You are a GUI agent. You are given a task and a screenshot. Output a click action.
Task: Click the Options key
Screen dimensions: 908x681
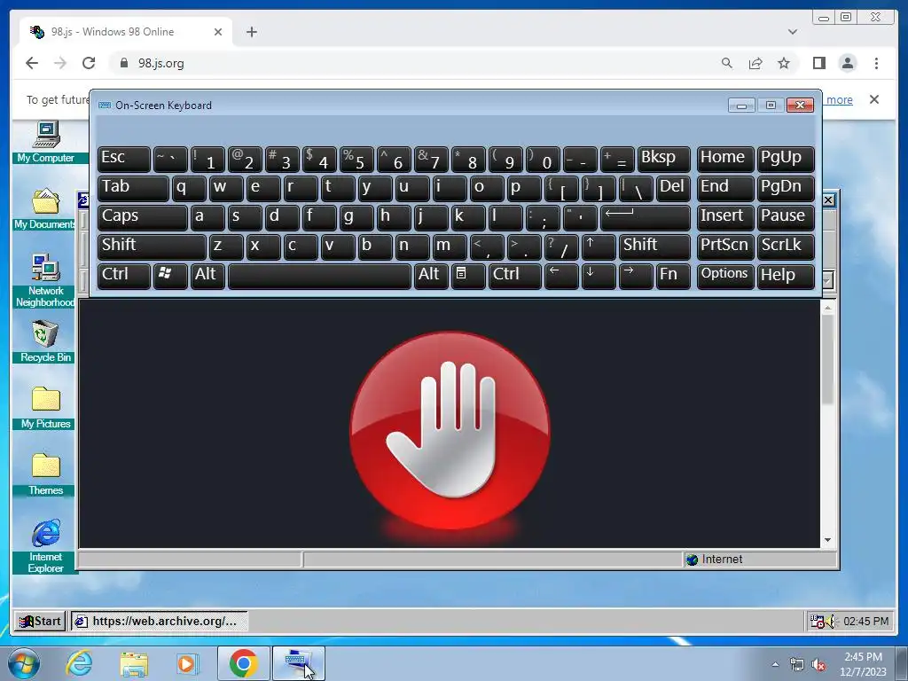pos(725,277)
